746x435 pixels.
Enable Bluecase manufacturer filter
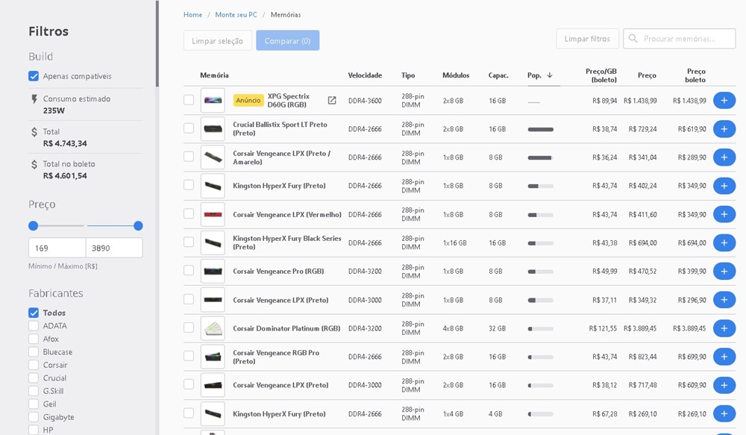34,352
